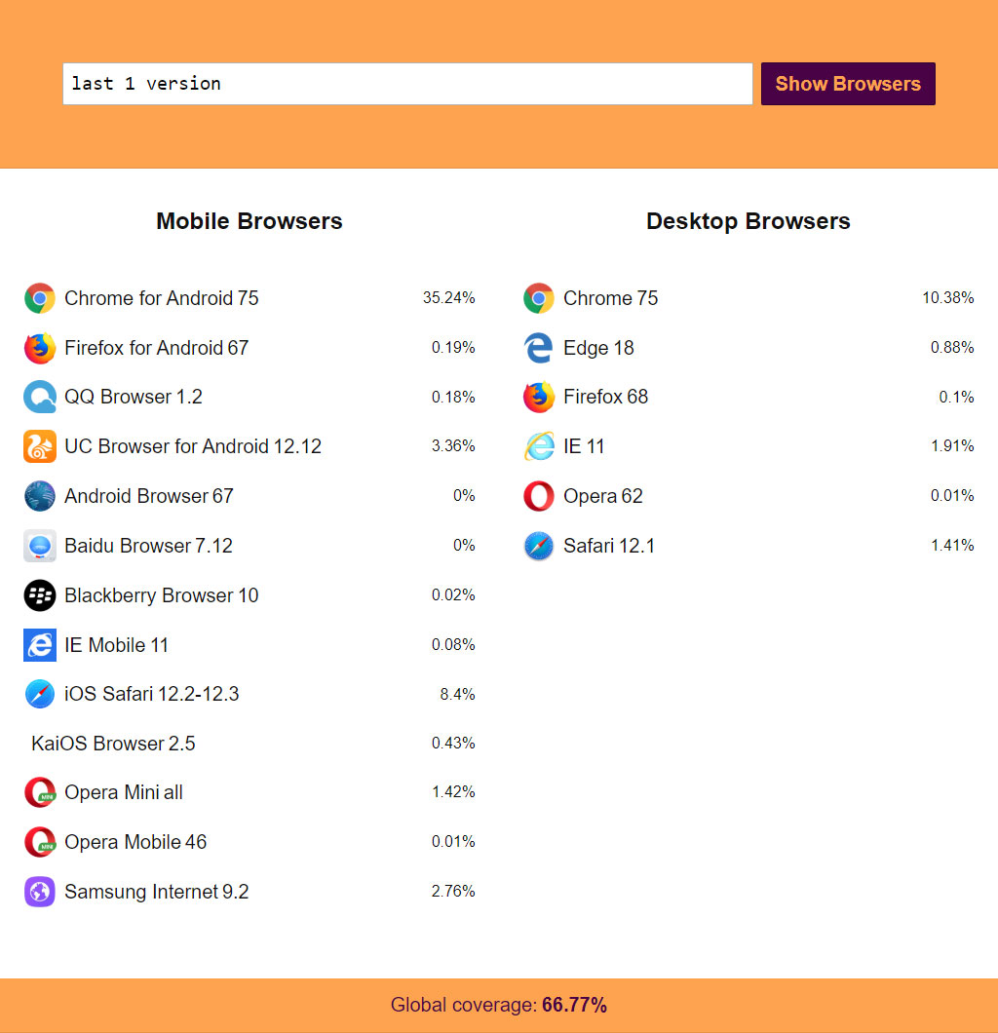Image resolution: width=998 pixels, height=1033 pixels.
Task: Click the 0.08% IE Mobile percentage
Action: [x=453, y=644]
